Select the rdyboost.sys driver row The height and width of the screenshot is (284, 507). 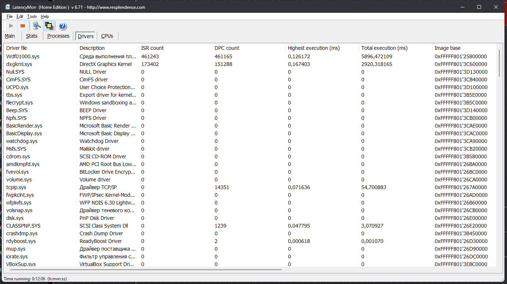(250, 241)
